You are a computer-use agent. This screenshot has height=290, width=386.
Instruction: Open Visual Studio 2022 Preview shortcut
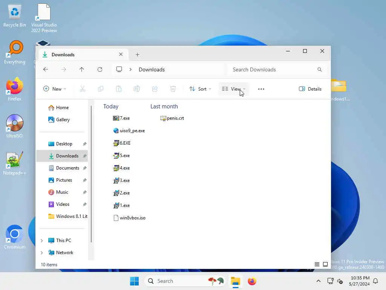pos(44,18)
